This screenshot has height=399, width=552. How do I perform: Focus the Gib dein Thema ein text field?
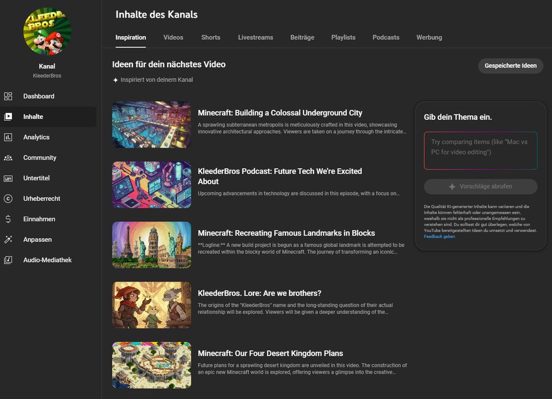[481, 151]
